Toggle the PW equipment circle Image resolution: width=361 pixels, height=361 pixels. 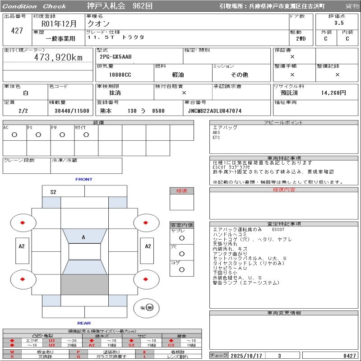point(62,135)
